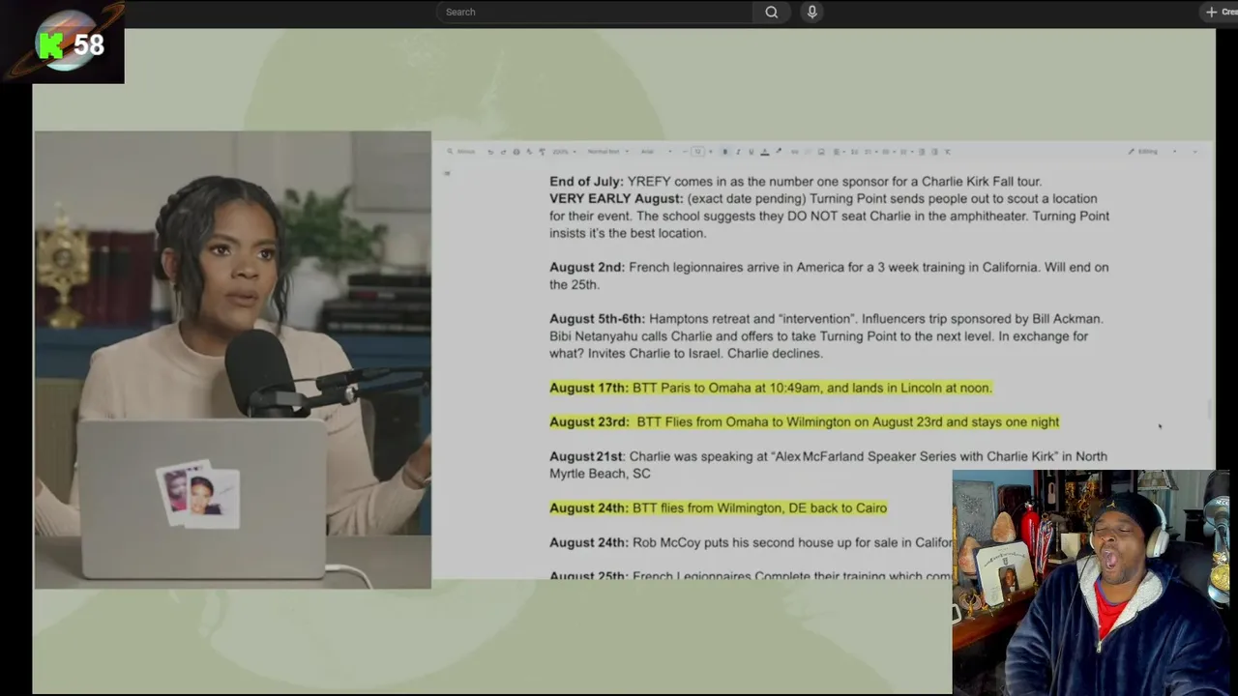Viewport: 1238px width, 696px height.
Task: Click the host video feed with microphone
Action: [232, 360]
